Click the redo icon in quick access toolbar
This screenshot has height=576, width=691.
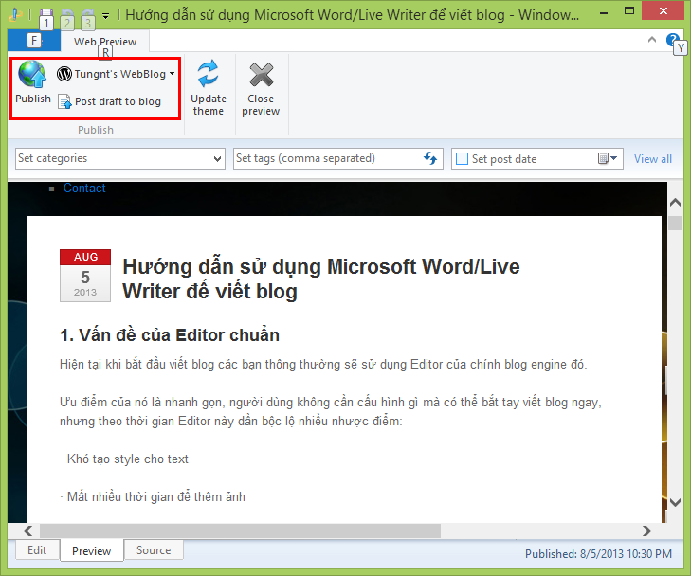pos(87,15)
